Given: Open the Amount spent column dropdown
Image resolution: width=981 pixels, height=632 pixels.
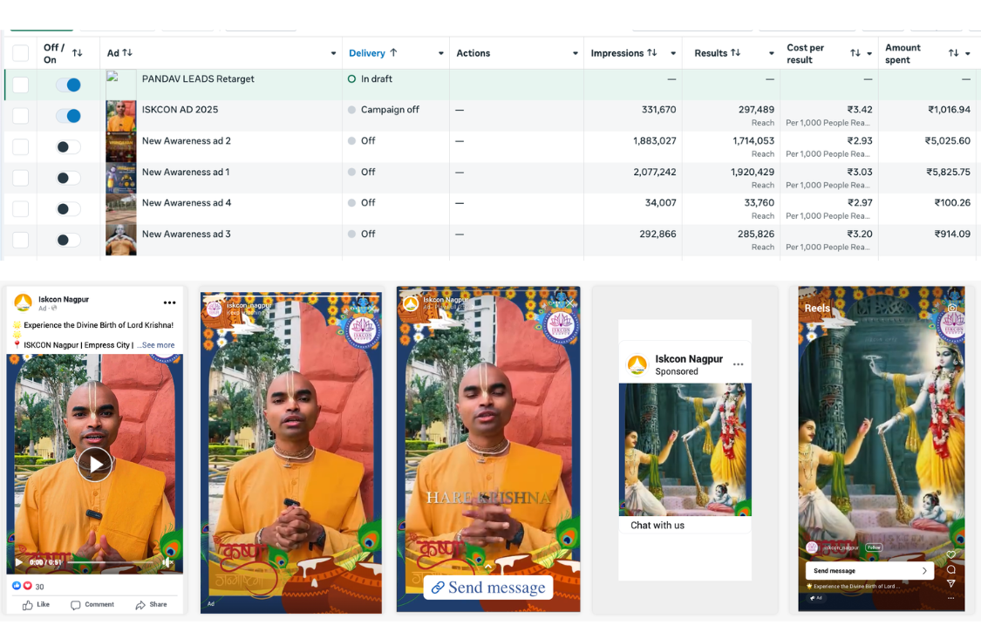Looking at the screenshot, I should 967,54.
